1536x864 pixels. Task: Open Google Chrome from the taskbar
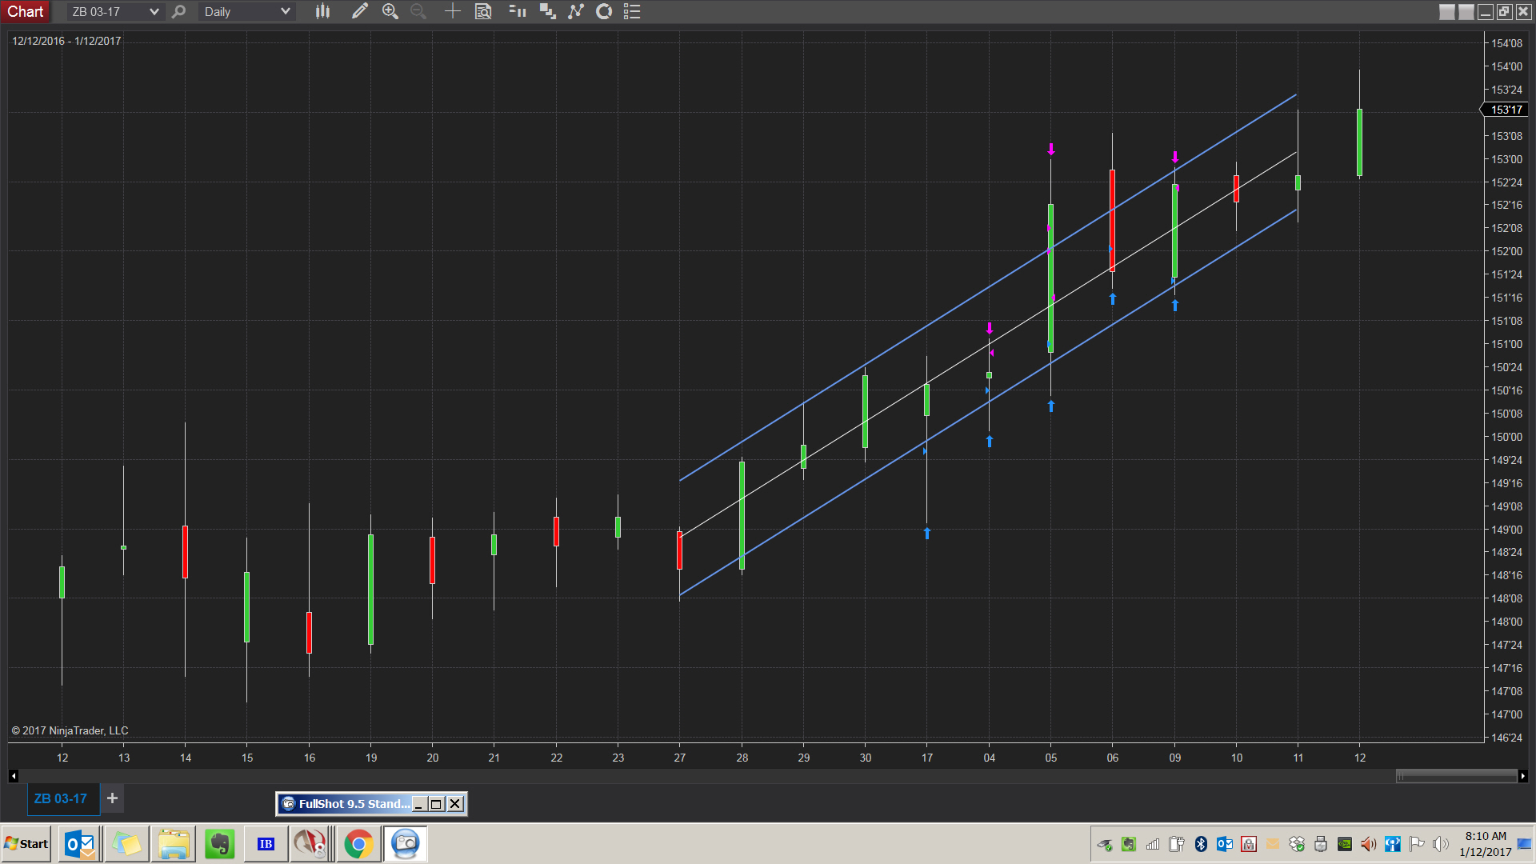pyautogui.click(x=358, y=844)
